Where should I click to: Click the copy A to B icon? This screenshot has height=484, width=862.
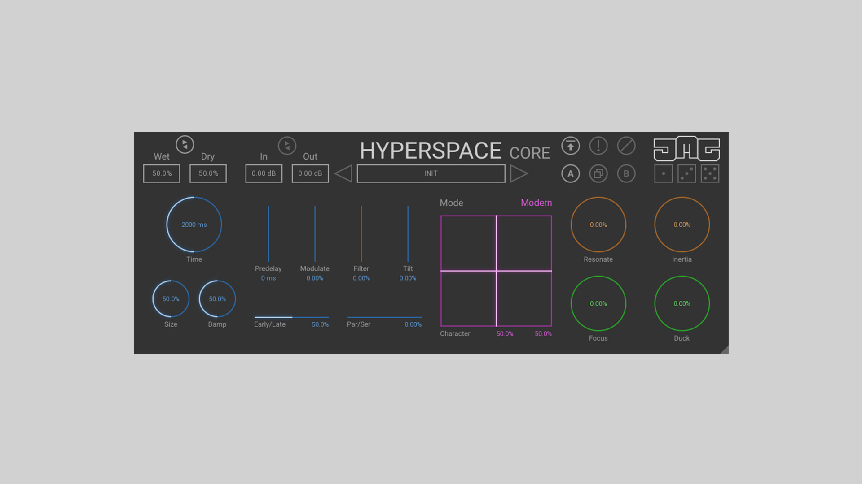[x=598, y=173]
